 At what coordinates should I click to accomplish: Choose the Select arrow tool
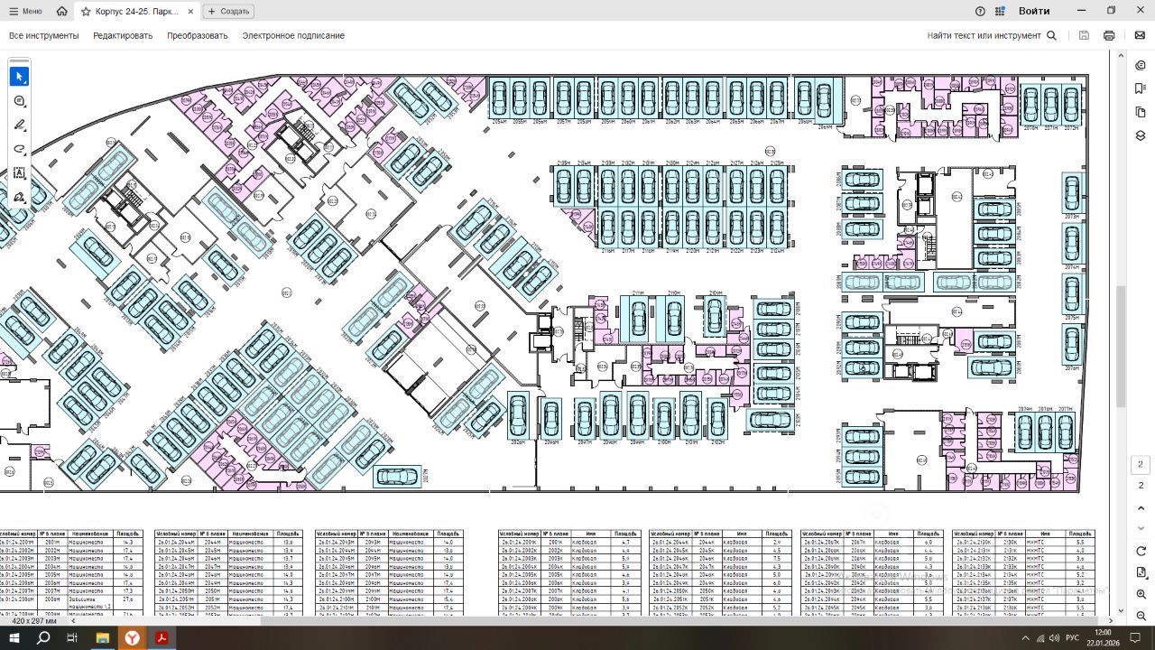click(x=19, y=77)
